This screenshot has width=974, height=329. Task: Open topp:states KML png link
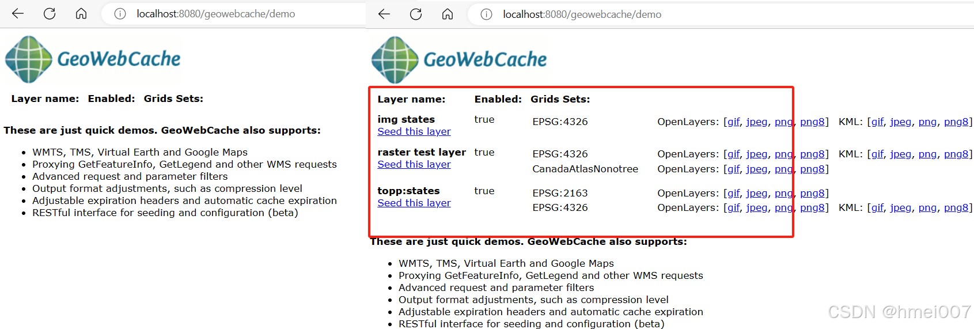point(927,207)
